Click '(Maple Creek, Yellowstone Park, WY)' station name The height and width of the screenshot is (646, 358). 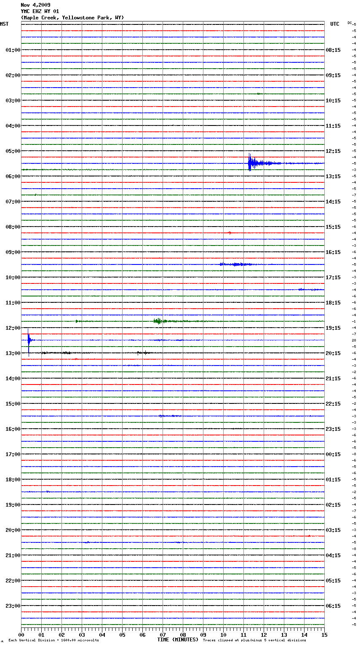pos(72,18)
